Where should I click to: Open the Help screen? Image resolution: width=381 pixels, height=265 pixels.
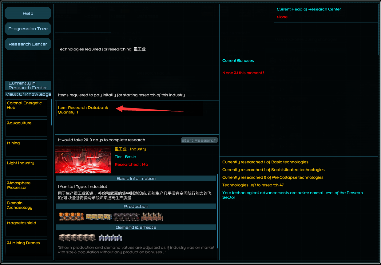(x=28, y=14)
